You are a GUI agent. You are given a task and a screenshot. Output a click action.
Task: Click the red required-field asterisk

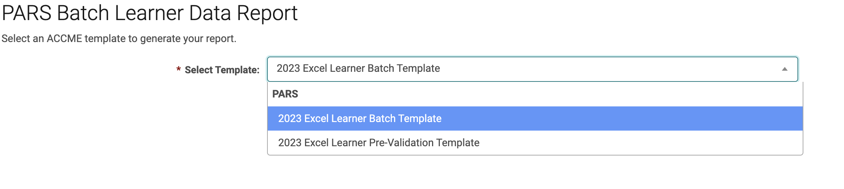(x=179, y=70)
